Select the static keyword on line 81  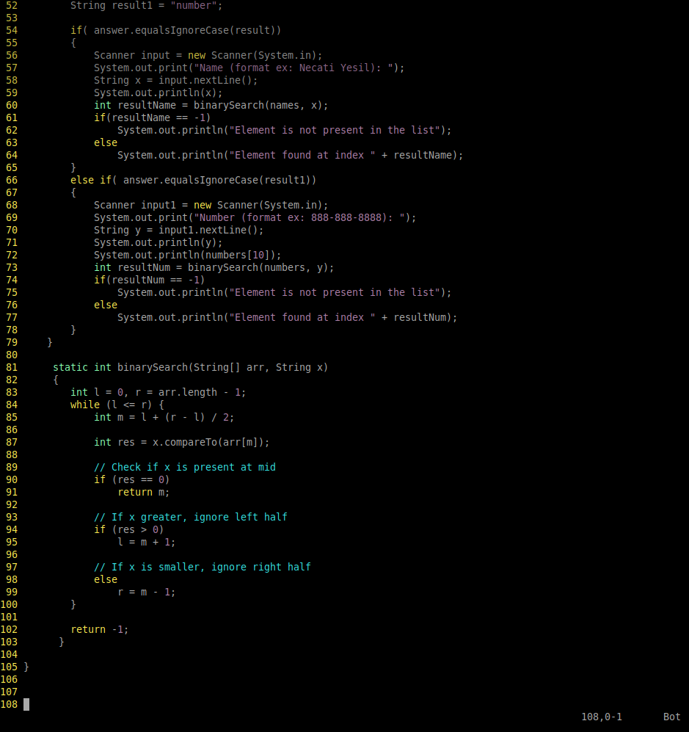point(70,367)
